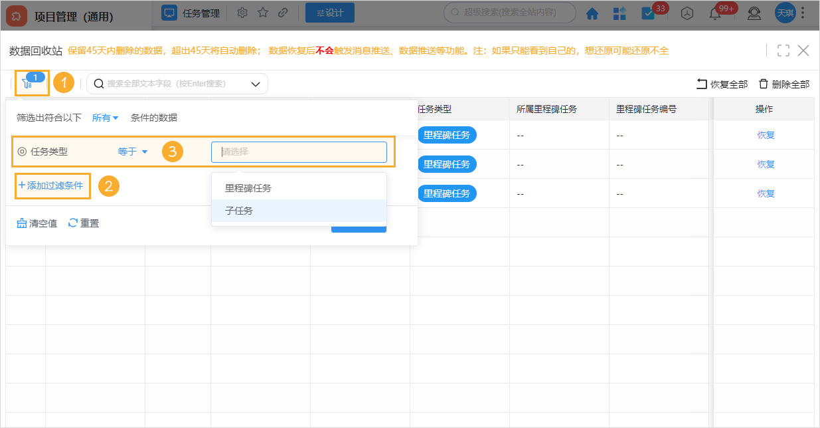Screen dimensions: 820x428
Task: Open the 等于 operator dropdown
Action: click(133, 152)
